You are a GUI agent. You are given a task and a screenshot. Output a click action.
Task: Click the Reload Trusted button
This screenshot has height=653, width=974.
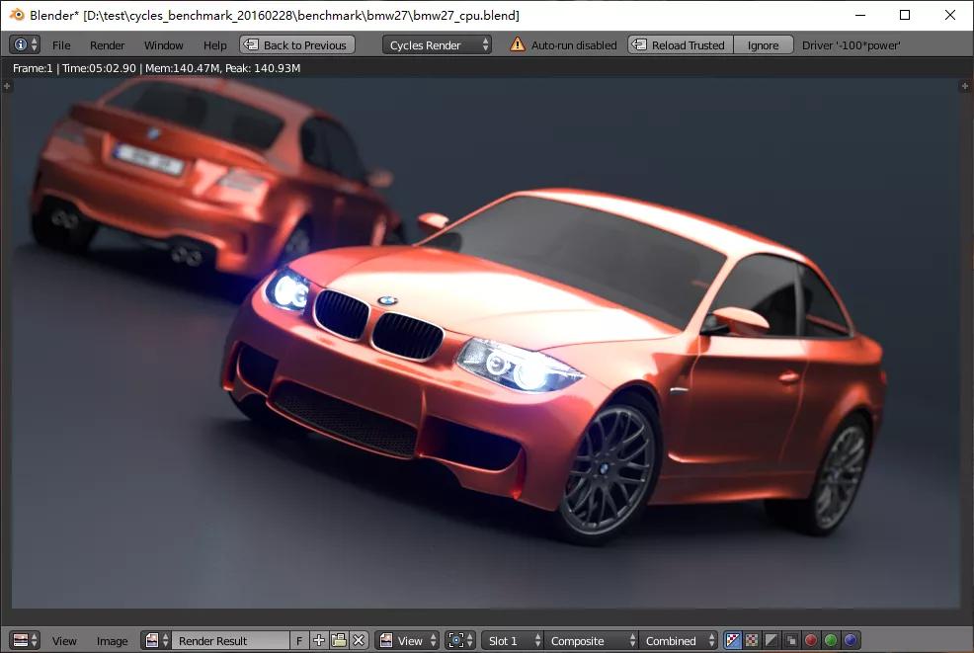(x=681, y=44)
